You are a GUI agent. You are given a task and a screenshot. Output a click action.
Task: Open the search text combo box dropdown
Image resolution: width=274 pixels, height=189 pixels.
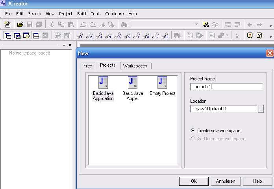(x=196, y=25)
